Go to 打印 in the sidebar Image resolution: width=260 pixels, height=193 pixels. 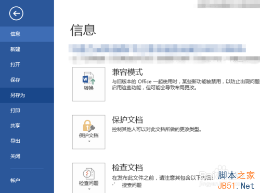[27, 111]
